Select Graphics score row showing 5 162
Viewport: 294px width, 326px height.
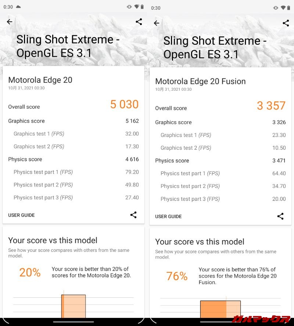pos(73,121)
